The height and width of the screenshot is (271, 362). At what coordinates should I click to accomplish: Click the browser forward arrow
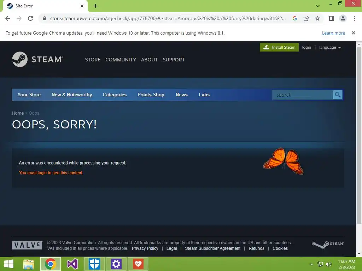[x=19, y=18]
